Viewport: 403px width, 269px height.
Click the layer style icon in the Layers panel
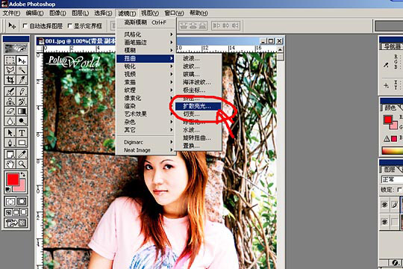coord(396,262)
